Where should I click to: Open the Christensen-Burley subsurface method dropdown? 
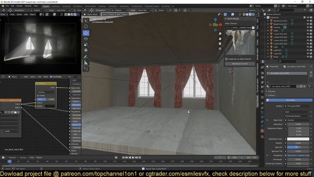click(x=297, y=116)
